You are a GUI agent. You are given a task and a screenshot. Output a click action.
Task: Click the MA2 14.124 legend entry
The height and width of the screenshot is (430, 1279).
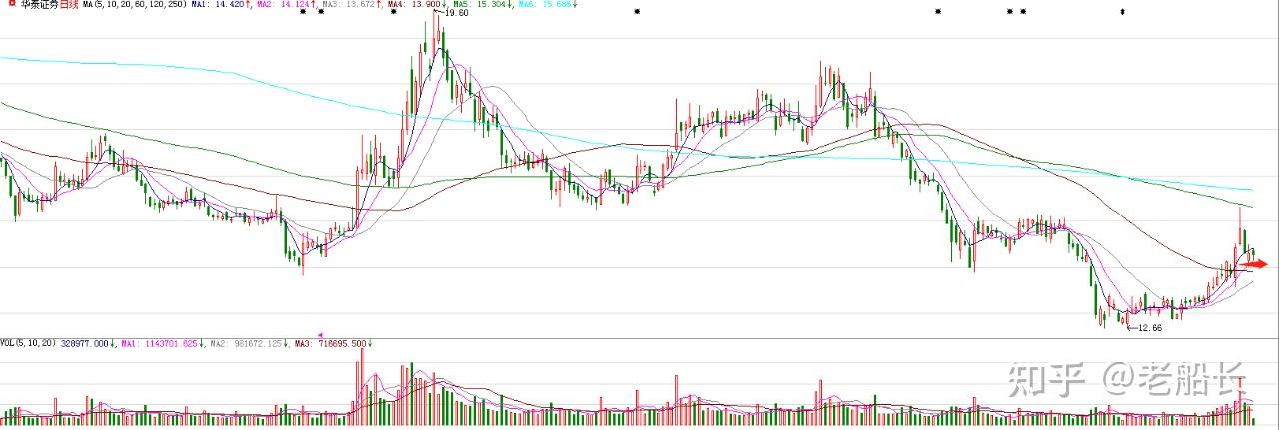(287, 5)
